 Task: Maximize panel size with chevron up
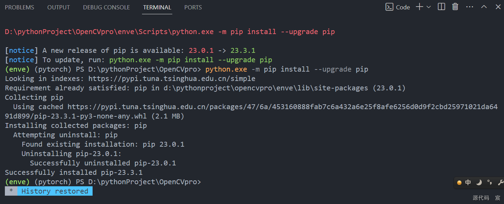[484, 7]
